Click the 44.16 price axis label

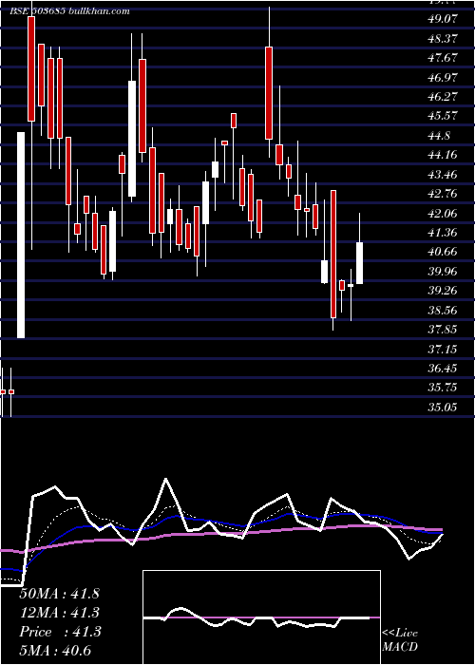444,154
